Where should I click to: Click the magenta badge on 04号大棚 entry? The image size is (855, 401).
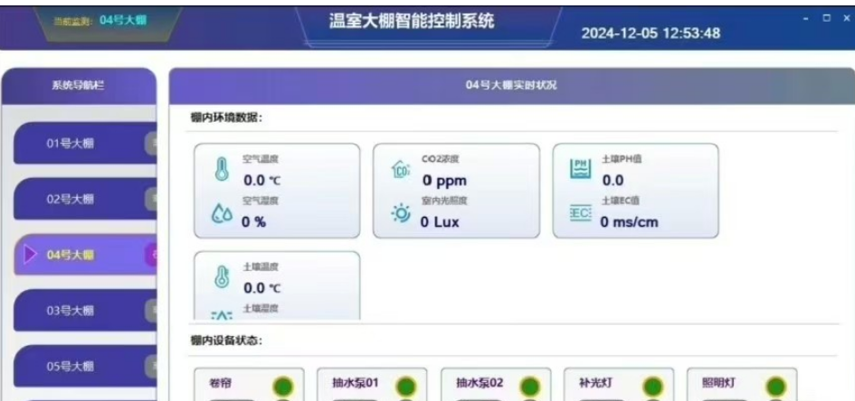point(151,256)
